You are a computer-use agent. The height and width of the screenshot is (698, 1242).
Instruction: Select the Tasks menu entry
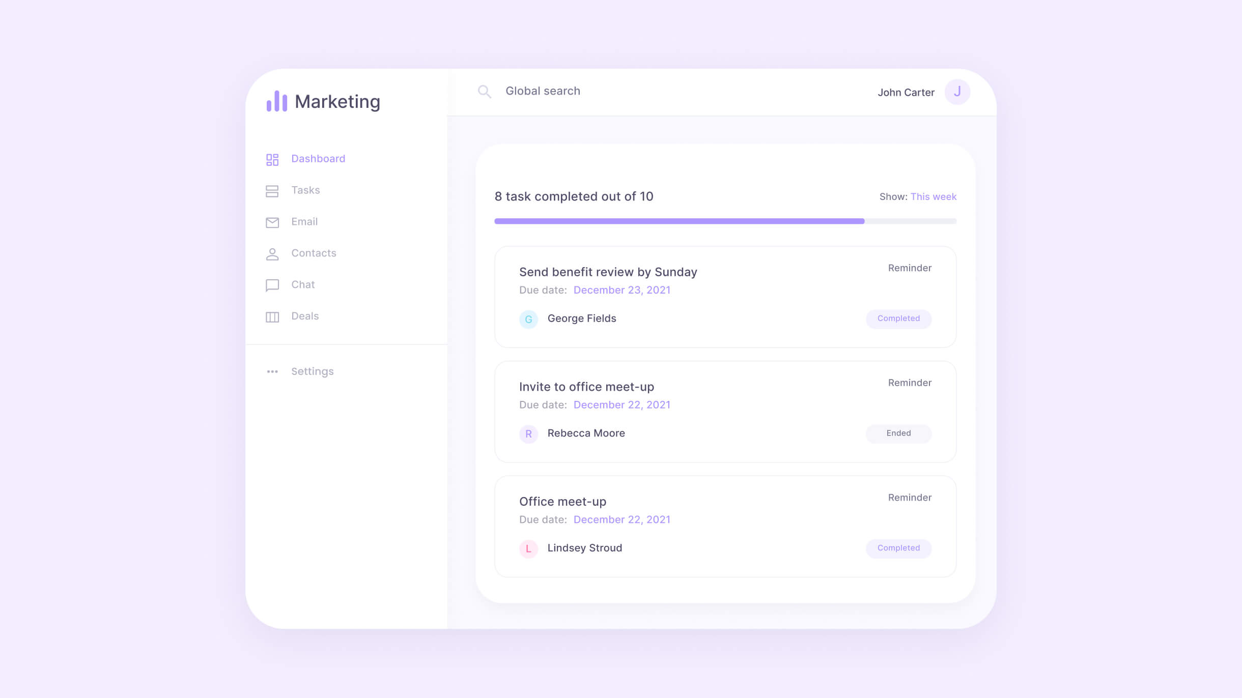pyautogui.click(x=305, y=191)
